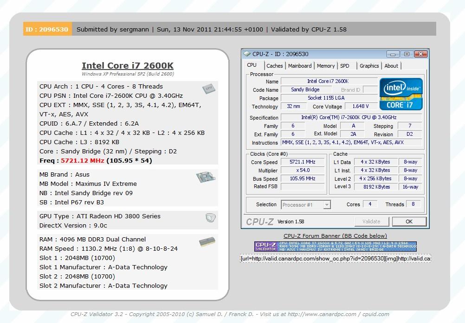Viewport: 465px width, 323px height.
Task: Open the SPD tab
Action: point(345,66)
